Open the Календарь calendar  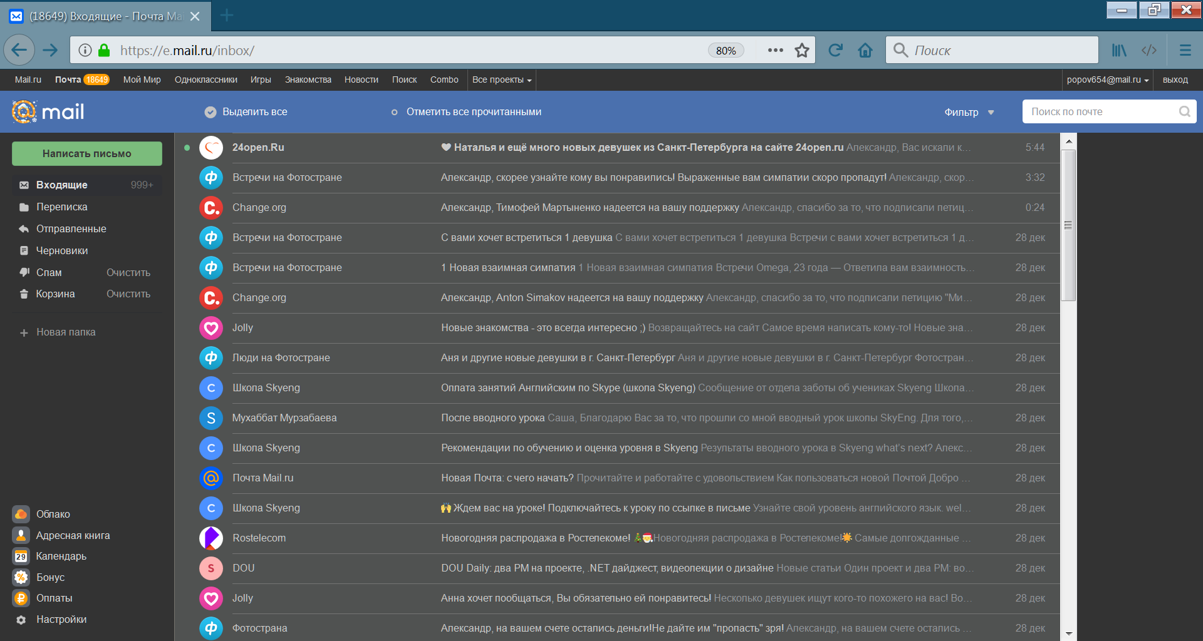[x=49, y=556]
